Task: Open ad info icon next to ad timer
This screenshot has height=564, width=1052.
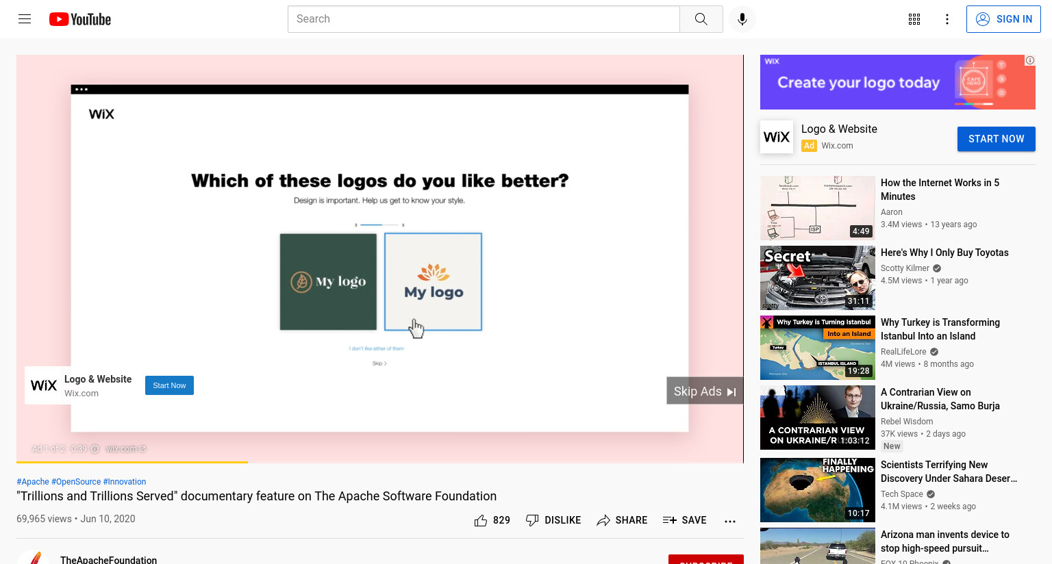Action: tap(95, 449)
